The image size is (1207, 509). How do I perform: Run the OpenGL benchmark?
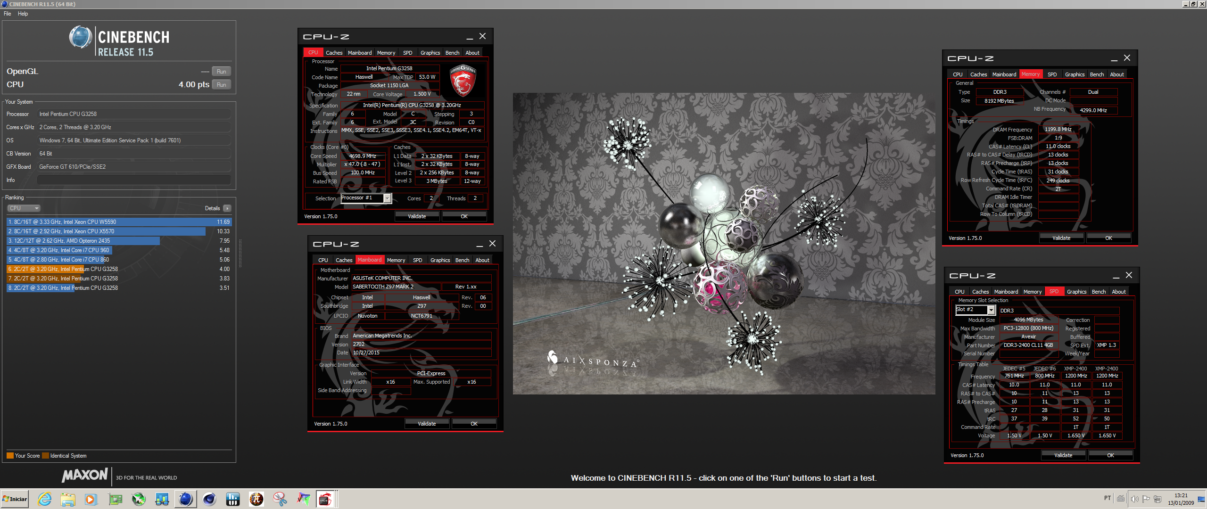click(x=221, y=72)
